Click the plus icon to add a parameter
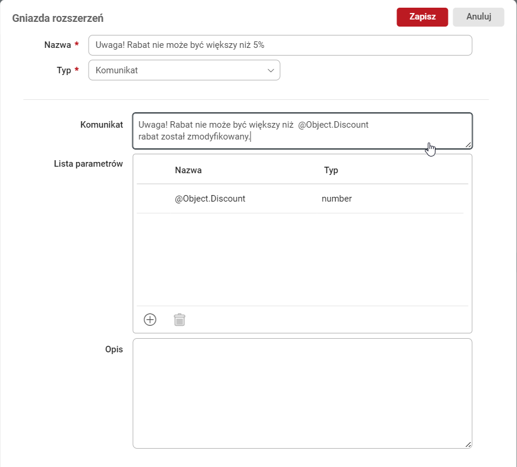Screen dimensions: 517x467 pyautogui.click(x=150, y=320)
